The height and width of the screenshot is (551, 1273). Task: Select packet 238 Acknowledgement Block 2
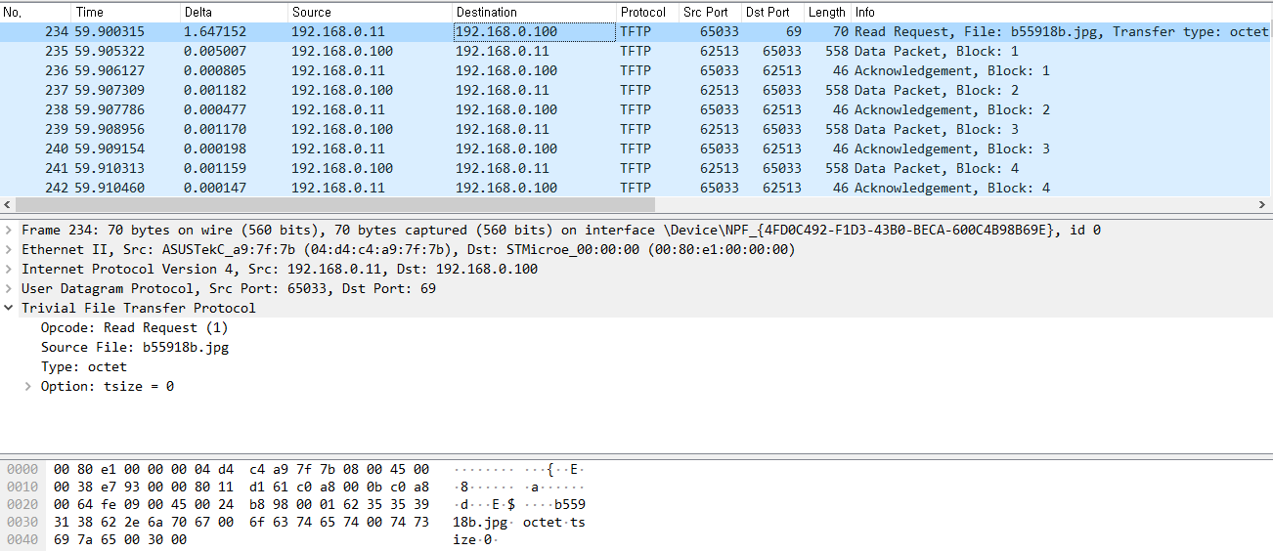pyautogui.click(x=636, y=109)
